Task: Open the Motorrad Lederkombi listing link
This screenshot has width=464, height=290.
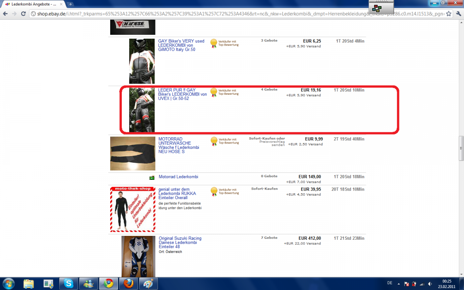Action: 178,177
